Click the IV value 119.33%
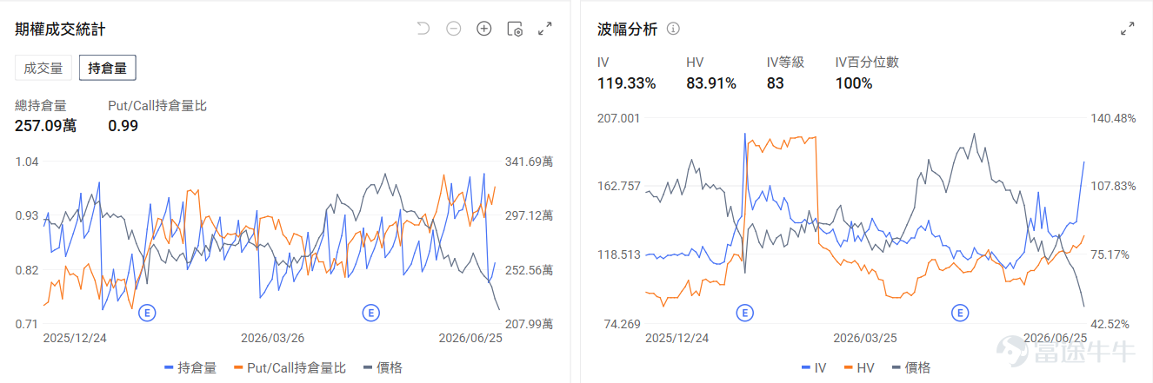This screenshot has height=383, width=1153. [626, 83]
